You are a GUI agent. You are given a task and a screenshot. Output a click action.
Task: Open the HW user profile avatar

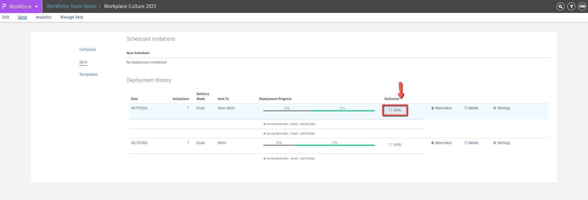(x=582, y=6)
